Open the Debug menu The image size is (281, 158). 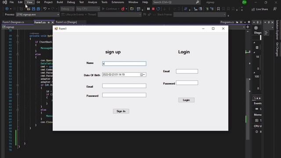coord(71,2)
